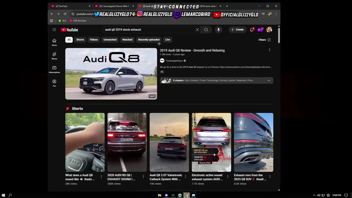Clear the search box with the X
The height and width of the screenshot is (198, 352).
pyautogui.click(x=197, y=30)
